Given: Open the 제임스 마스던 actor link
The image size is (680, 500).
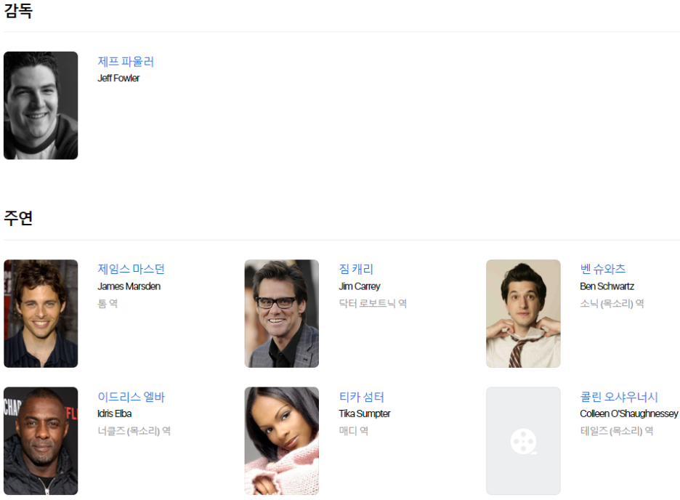Looking at the screenshot, I should (131, 269).
